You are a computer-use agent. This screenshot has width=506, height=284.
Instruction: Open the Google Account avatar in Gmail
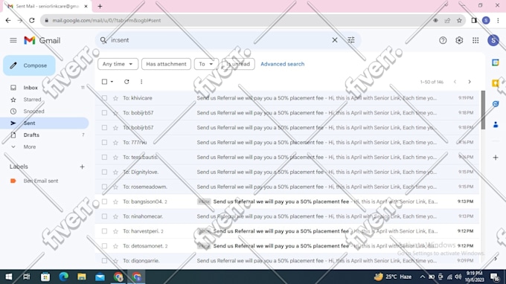493,40
